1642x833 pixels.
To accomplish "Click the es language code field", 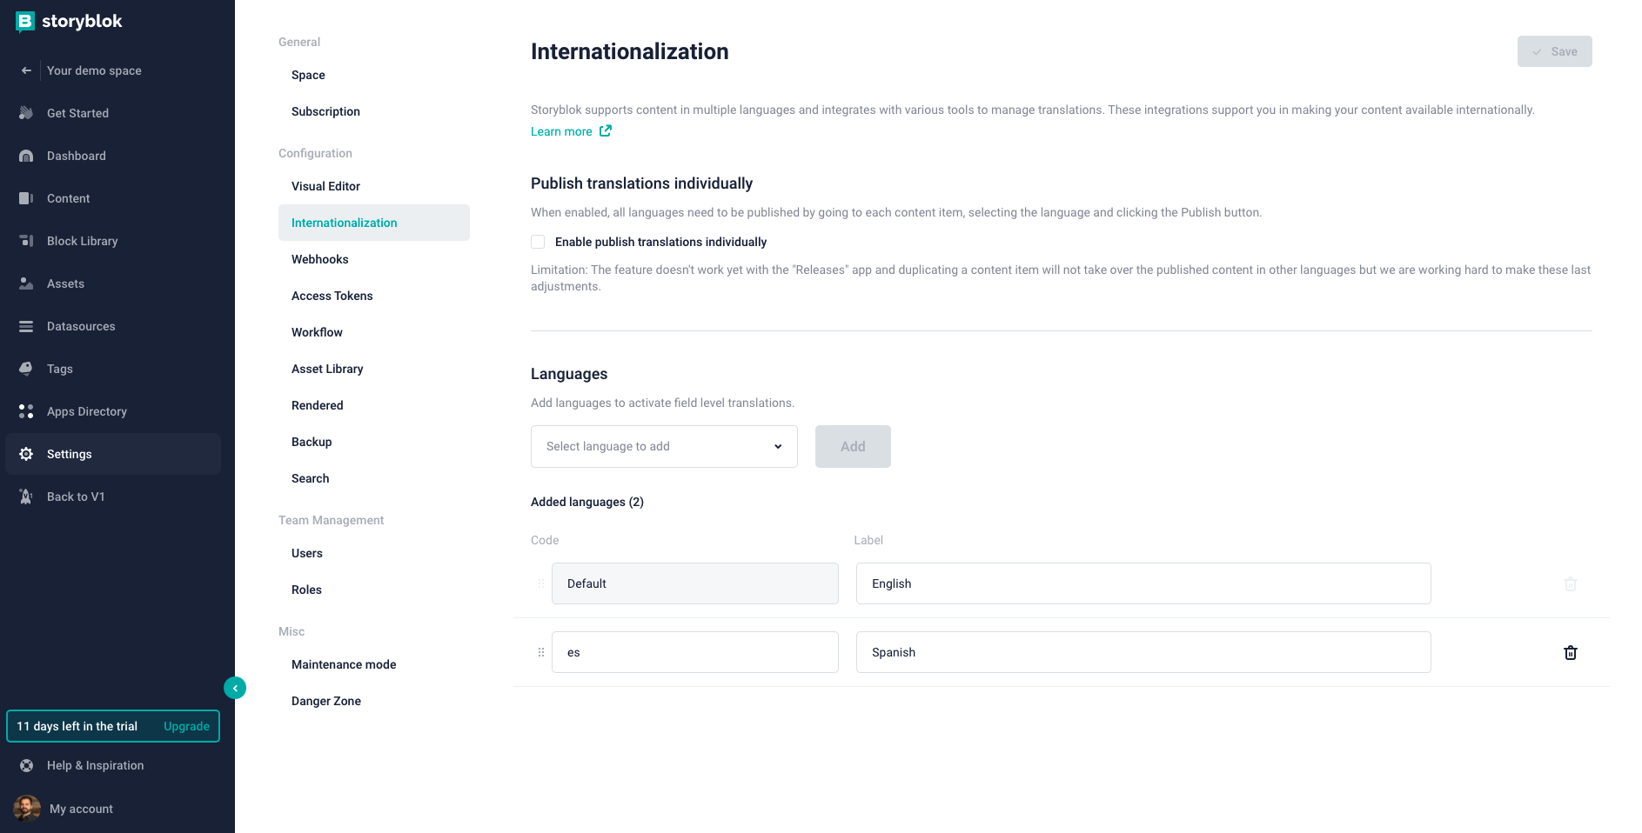I will click(x=695, y=652).
